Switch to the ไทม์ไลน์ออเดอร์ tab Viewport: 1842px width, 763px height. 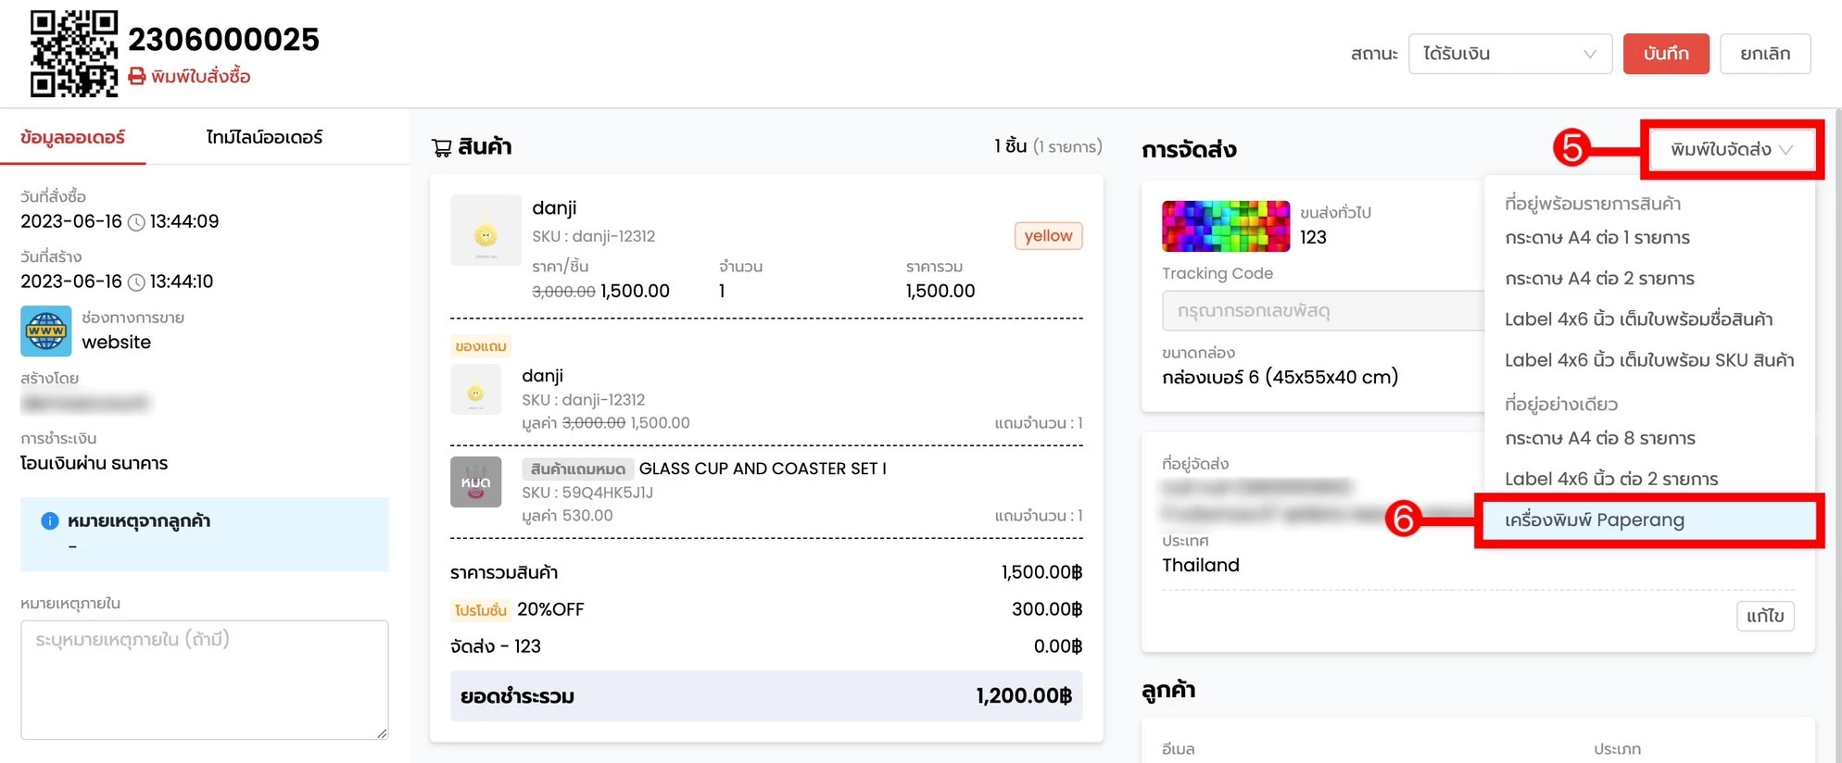click(264, 138)
